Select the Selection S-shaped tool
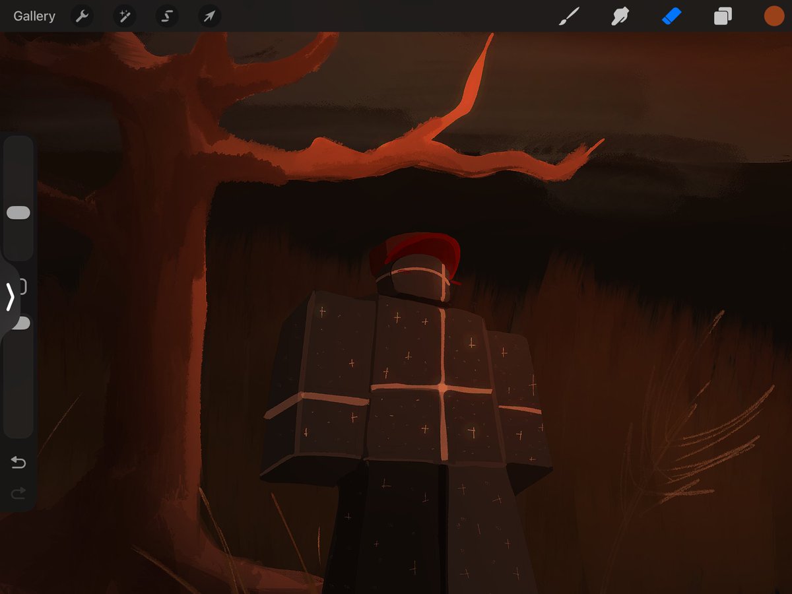 coord(167,16)
